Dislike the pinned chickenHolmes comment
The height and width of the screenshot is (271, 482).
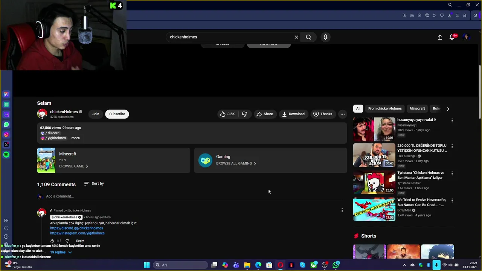coord(67,241)
